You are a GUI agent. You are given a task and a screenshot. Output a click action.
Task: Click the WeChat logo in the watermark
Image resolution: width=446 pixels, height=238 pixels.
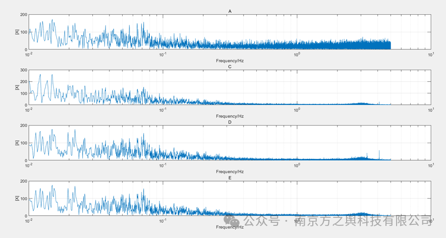point(232,221)
